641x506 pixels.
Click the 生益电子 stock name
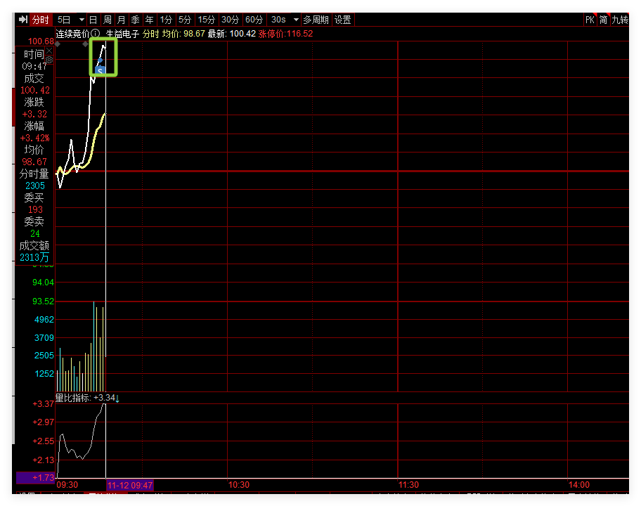(122, 34)
